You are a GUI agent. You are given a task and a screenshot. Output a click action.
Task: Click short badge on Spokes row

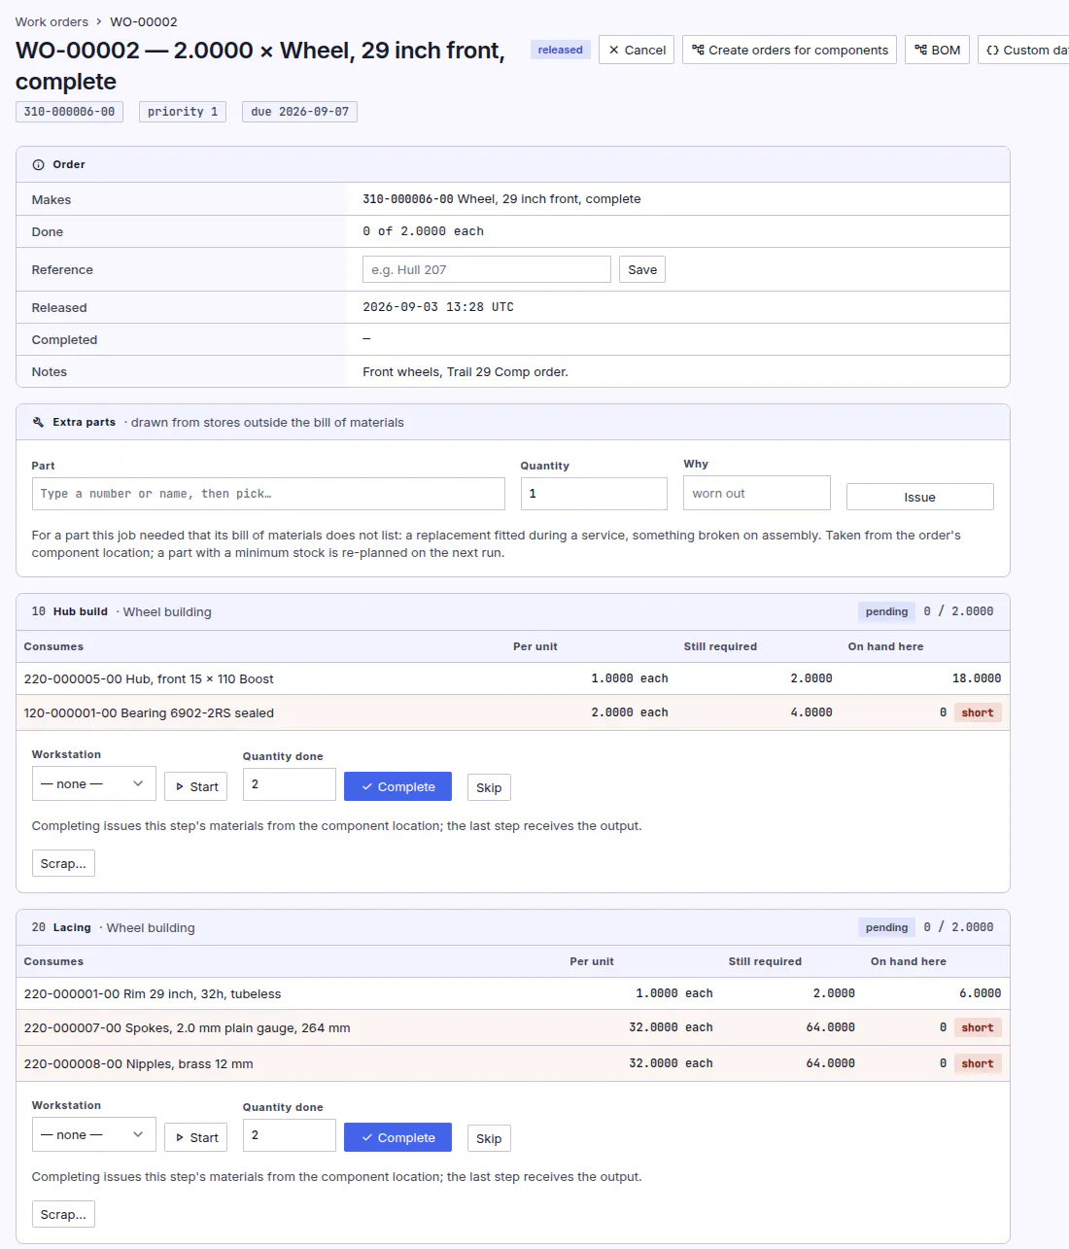pos(978,1027)
